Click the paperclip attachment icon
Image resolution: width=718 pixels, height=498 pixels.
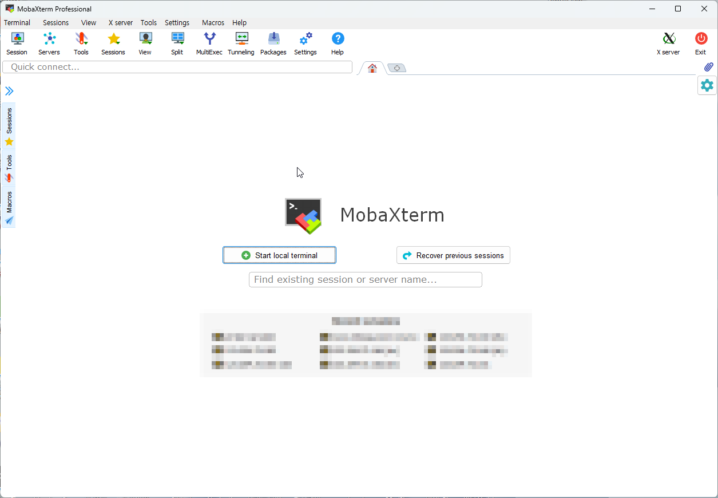tap(709, 67)
